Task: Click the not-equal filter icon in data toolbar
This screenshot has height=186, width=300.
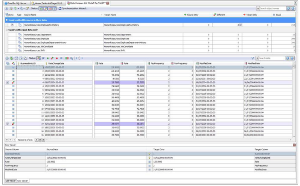Action: pos(43,58)
